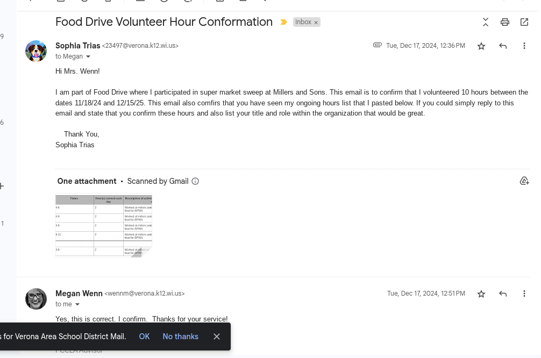Viewport: 541px width, 358px height.
Task: Click the Scanned by Gmail info icon
Action: [195, 181]
